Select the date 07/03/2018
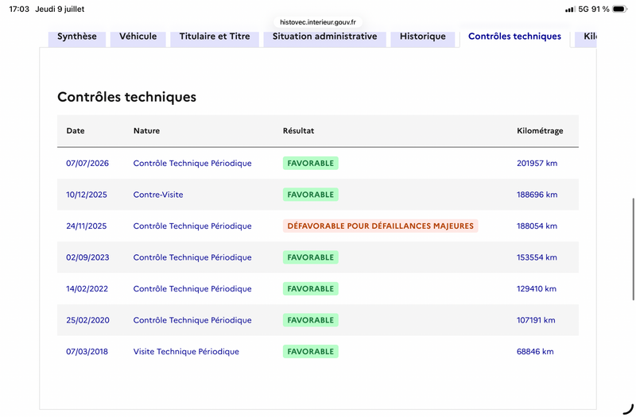Viewport: 636px width, 417px height. point(87,352)
